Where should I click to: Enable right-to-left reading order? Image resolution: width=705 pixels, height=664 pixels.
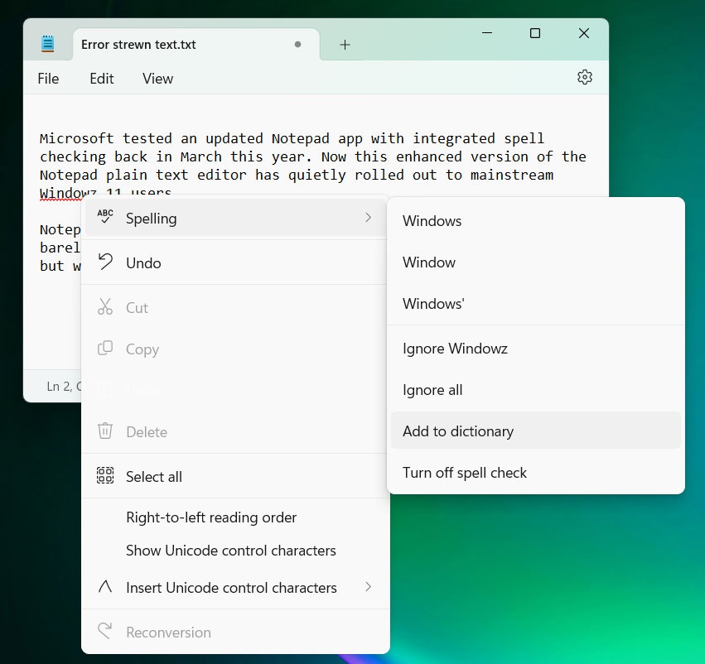(x=210, y=517)
